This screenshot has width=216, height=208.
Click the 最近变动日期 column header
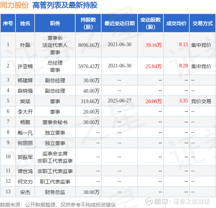(120, 23)
